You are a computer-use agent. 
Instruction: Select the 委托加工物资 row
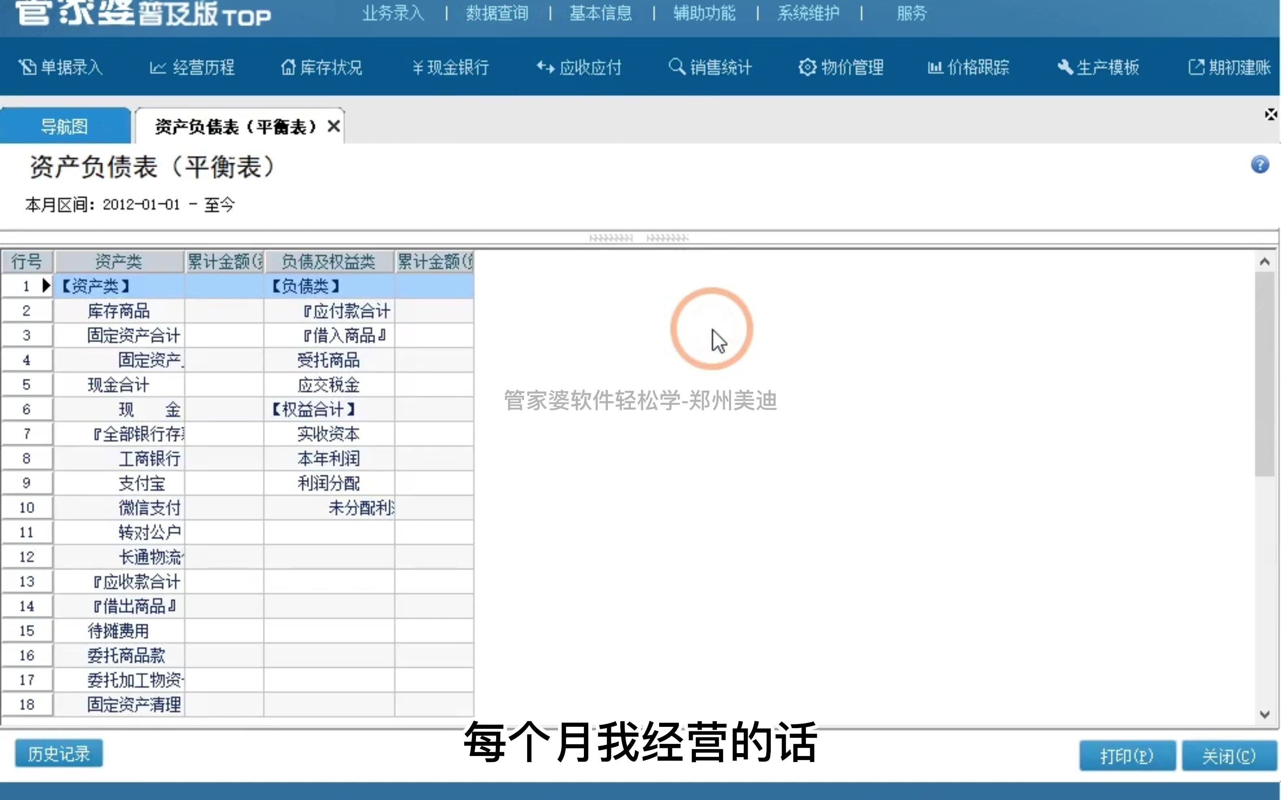(x=119, y=680)
